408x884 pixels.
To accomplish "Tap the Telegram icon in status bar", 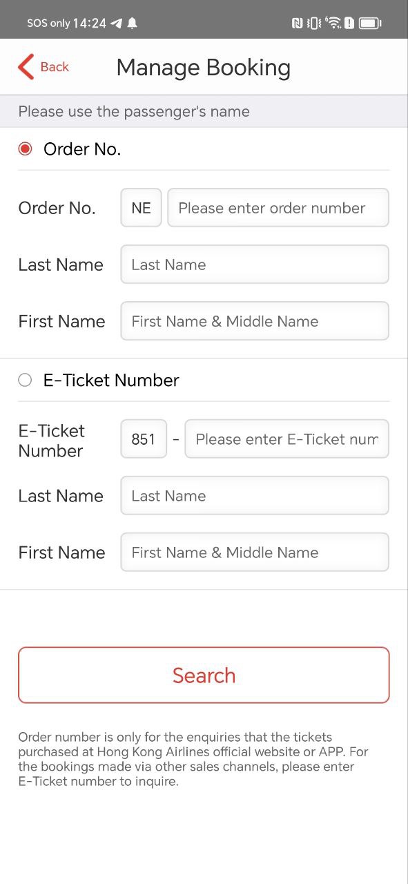I will 117,23.
